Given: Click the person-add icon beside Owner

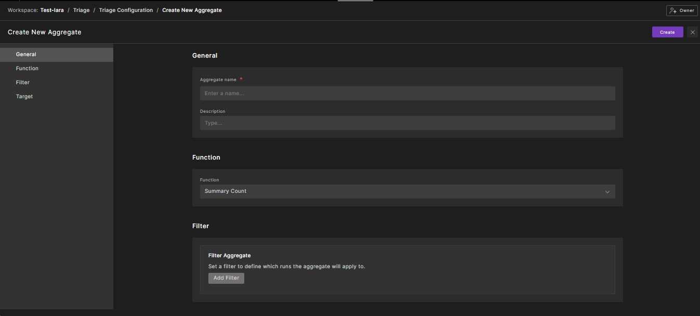Looking at the screenshot, I should pos(673,10).
